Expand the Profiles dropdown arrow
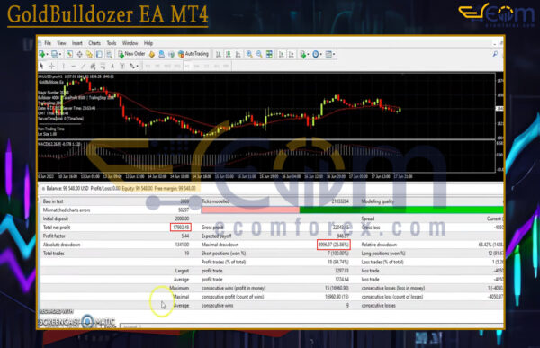The width and height of the screenshot is (540, 348). pos(60,54)
